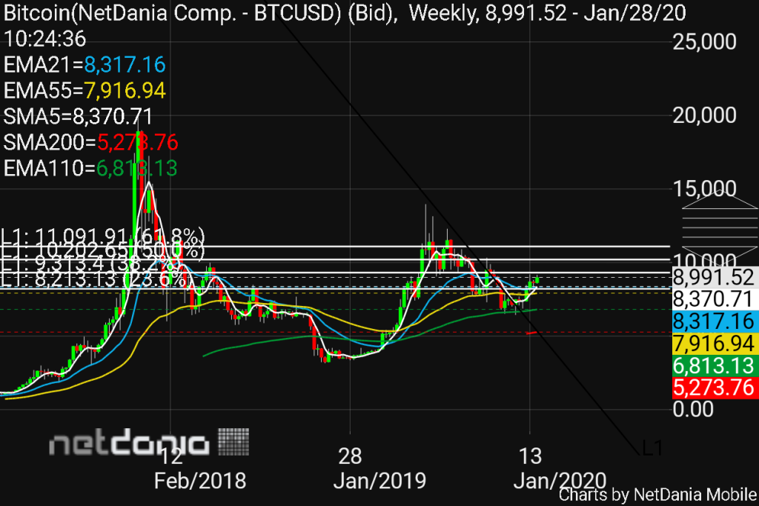Select Fibonacci level L1: 11,091.91 (61.8%)
Viewport: 759px width, 506px height.
(x=102, y=238)
